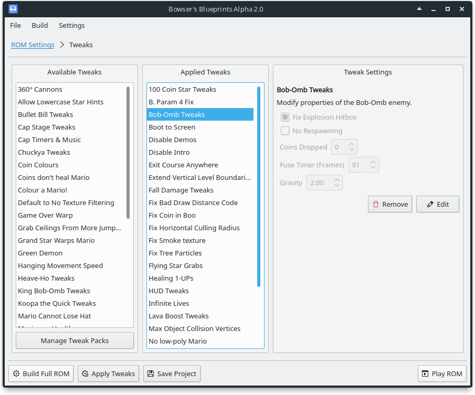Open the Settings menu
The height and width of the screenshot is (395, 475).
tap(72, 25)
